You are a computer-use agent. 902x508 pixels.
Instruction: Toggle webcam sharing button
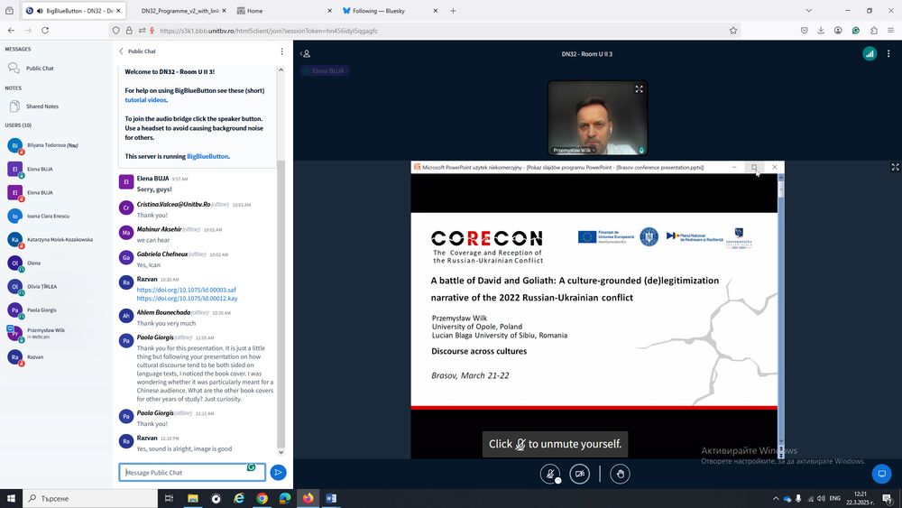pos(579,474)
